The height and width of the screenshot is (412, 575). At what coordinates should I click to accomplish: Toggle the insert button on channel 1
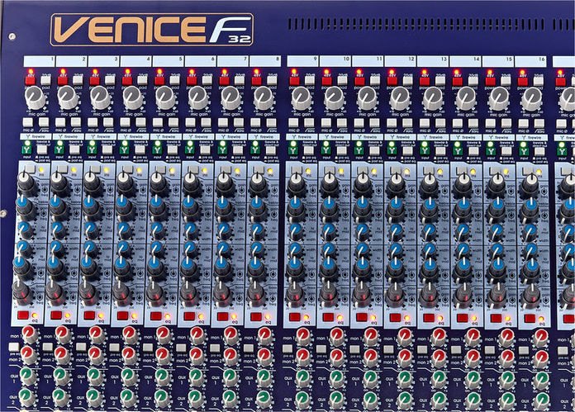tap(30, 169)
